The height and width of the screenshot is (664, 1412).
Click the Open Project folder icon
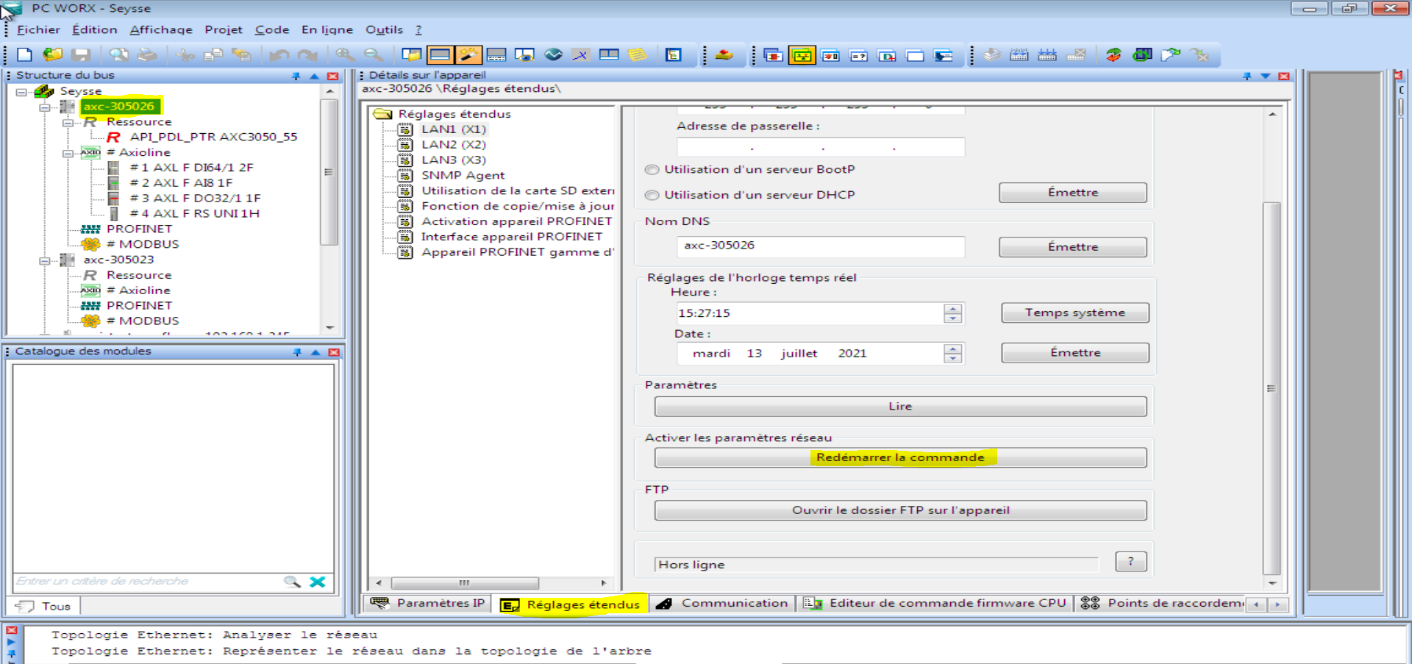coord(52,55)
